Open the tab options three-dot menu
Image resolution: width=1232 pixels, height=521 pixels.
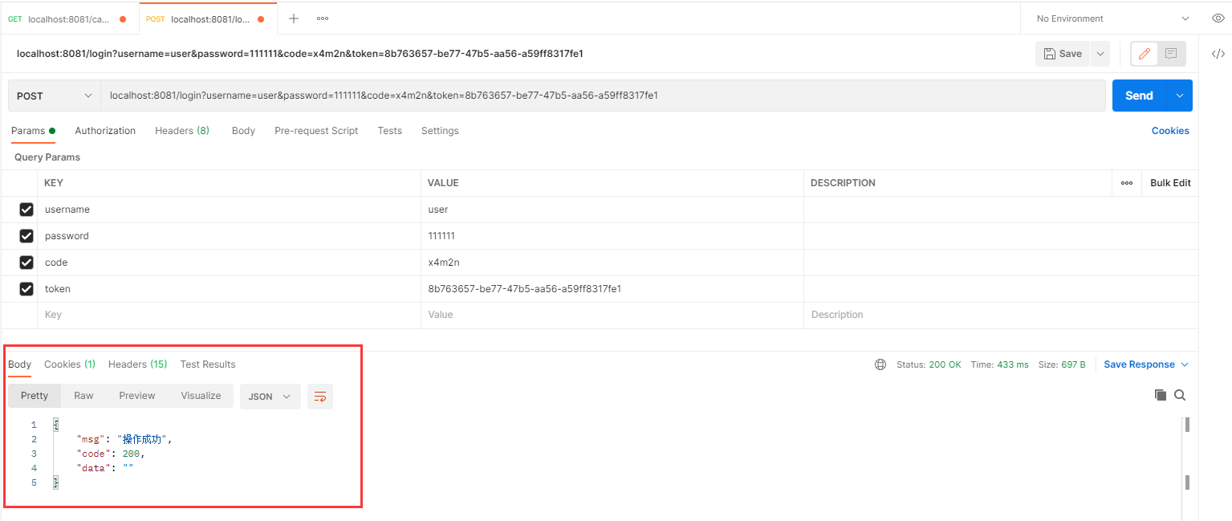pos(322,18)
